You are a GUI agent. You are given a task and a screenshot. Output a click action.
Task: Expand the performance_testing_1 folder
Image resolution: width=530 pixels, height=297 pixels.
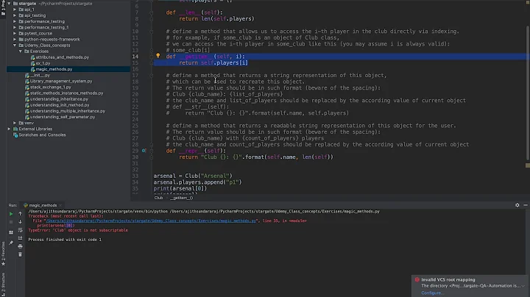tap(15, 27)
